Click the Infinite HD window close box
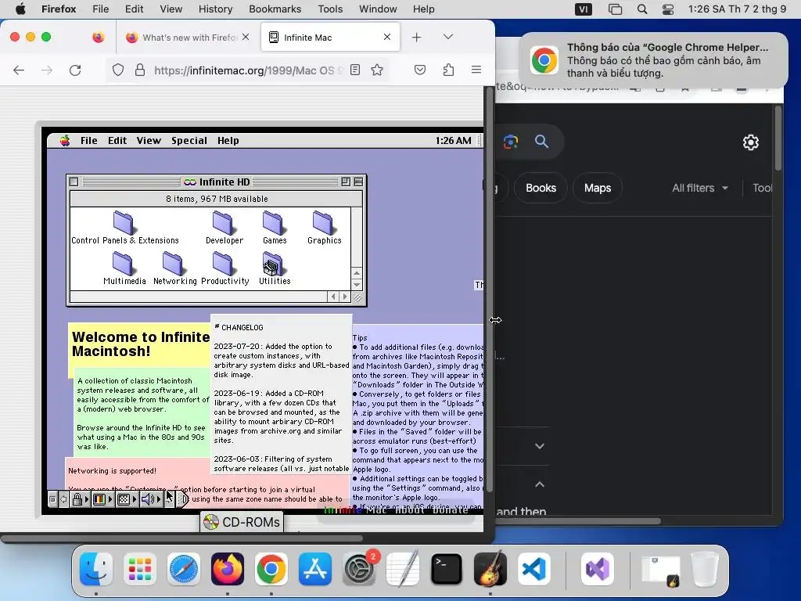The image size is (801, 601). click(x=74, y=182)
